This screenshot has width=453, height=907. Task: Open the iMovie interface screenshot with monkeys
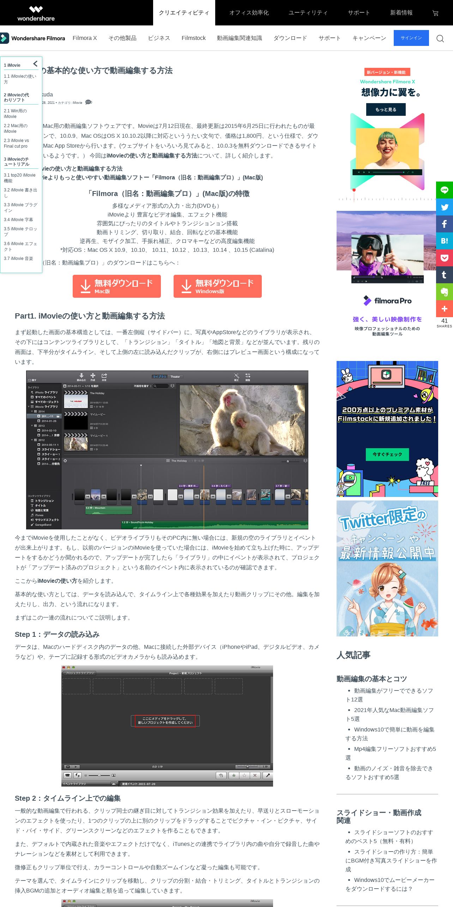pyautogui.click(x=167, y=450)
